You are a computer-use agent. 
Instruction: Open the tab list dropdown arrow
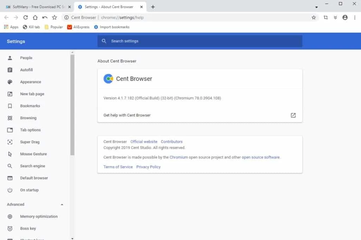tap(316, 7)
